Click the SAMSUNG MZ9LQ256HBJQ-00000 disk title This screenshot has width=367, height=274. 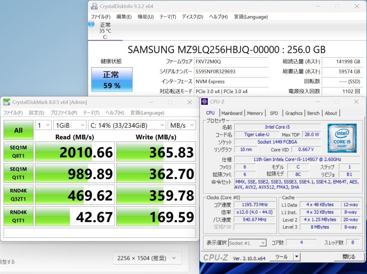[x=227, y=50]
